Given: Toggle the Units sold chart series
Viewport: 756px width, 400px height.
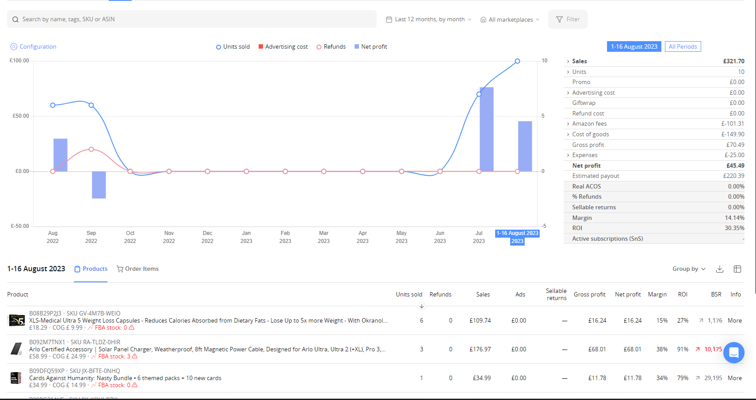Looking at the screenshot, I should coord(233,46).
